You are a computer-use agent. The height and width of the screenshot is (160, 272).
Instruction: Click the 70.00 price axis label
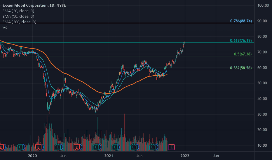(262, 52)
